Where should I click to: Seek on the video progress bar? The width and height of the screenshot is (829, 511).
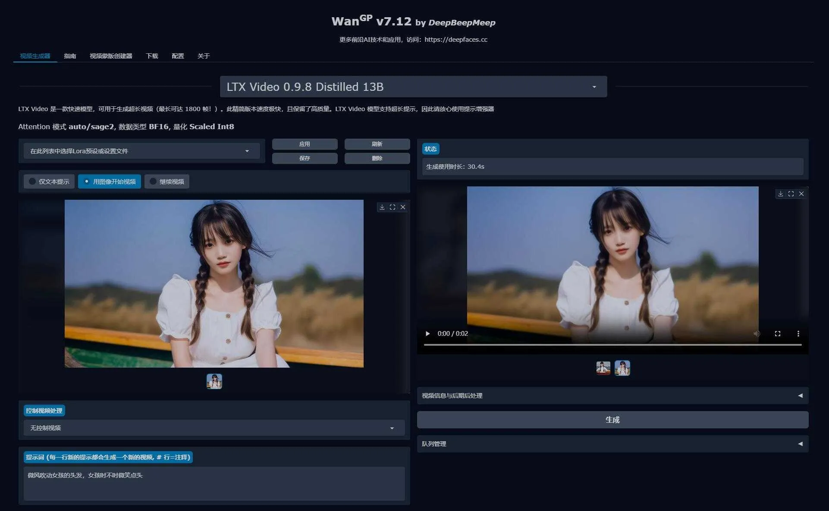click(x=612, y=345)
